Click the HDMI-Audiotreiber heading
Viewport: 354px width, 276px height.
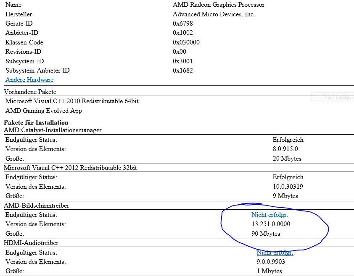31,243
